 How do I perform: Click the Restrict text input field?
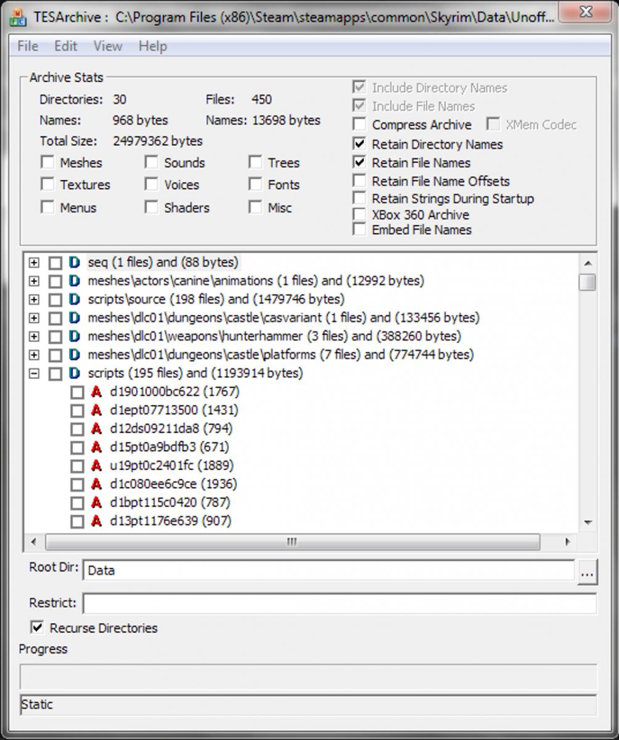coord(339,603)
